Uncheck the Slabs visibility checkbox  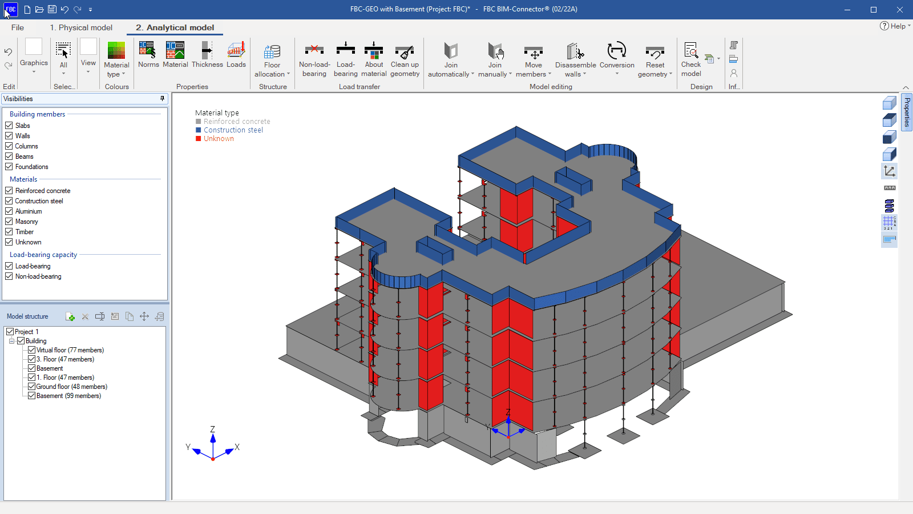9,126
